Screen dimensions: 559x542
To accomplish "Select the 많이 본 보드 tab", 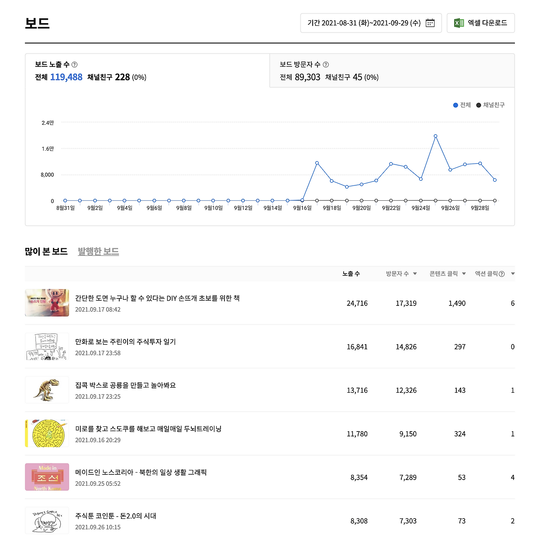I will click(x=46, y=250).
